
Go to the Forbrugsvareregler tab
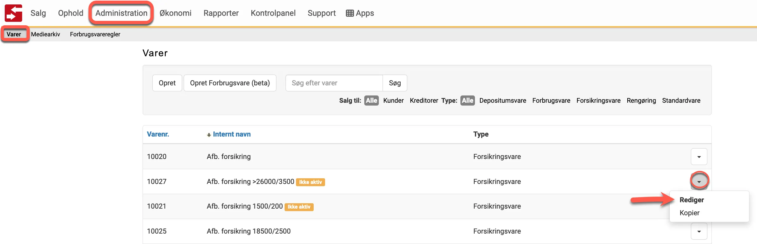[95, 34]
